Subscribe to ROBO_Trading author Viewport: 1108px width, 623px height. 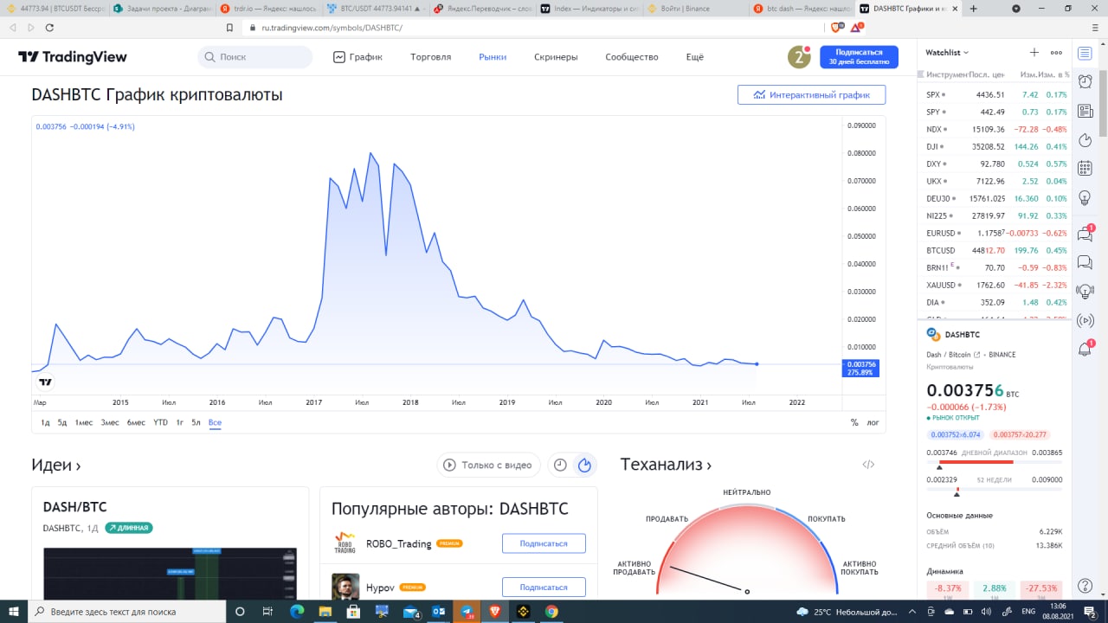coord(544,543)
